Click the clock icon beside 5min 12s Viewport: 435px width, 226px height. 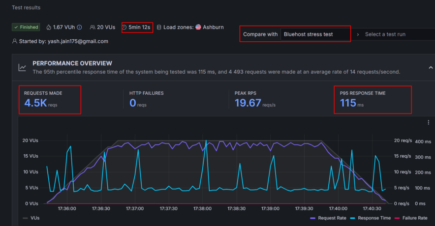pos(124,28)
